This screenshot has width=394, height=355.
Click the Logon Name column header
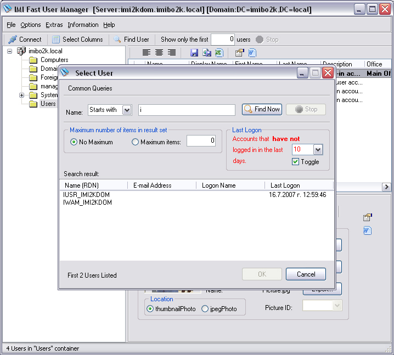[x=230, y=185]
